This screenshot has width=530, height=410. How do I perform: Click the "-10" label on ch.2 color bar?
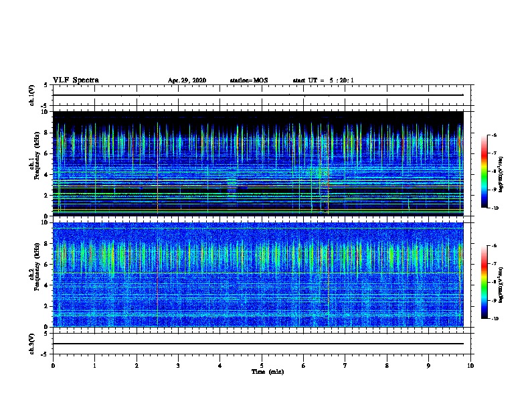tap(495, 319)
